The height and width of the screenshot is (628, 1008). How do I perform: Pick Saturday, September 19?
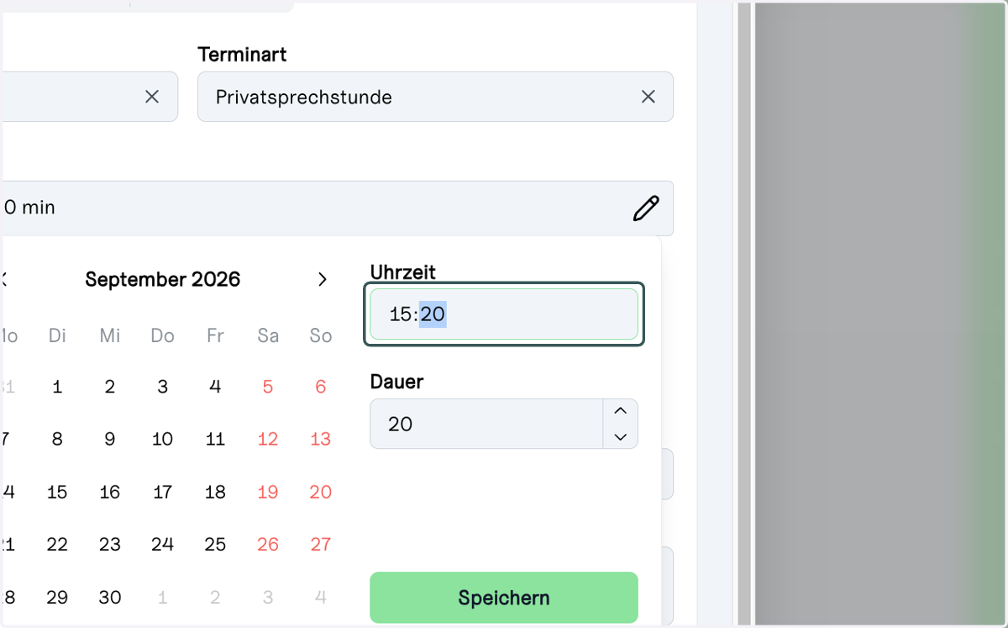pos(268,493)
